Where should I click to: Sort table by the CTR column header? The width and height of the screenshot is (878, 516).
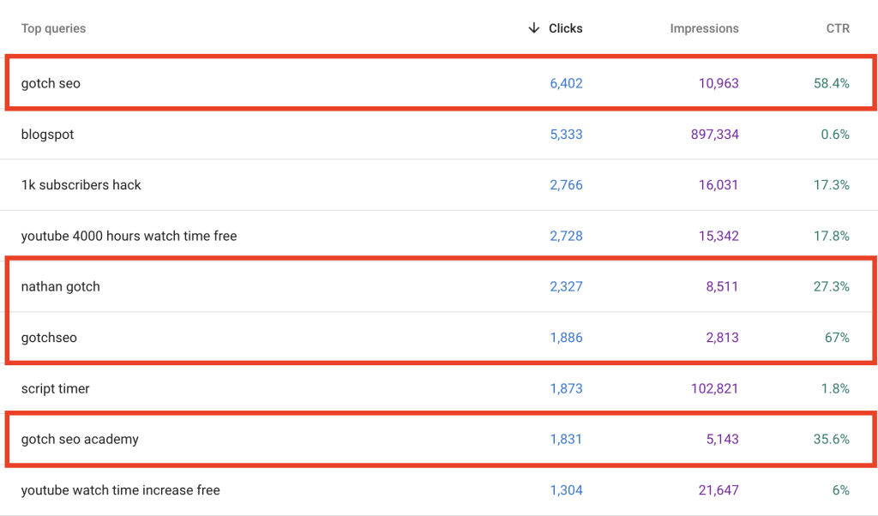click(838, 28)
